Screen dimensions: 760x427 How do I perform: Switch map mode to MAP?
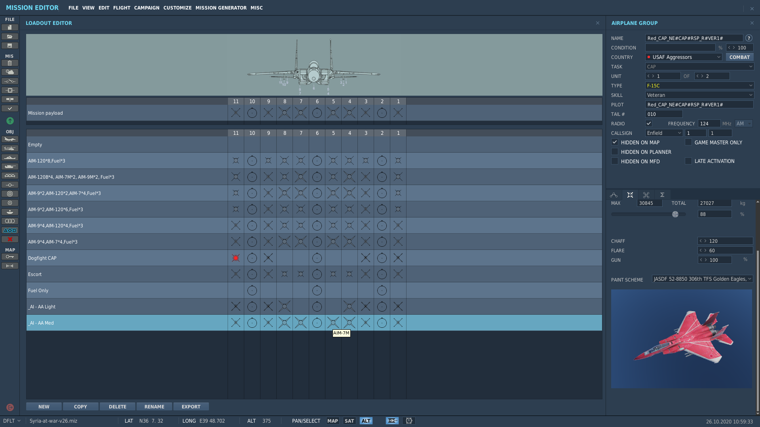point(332,421)
